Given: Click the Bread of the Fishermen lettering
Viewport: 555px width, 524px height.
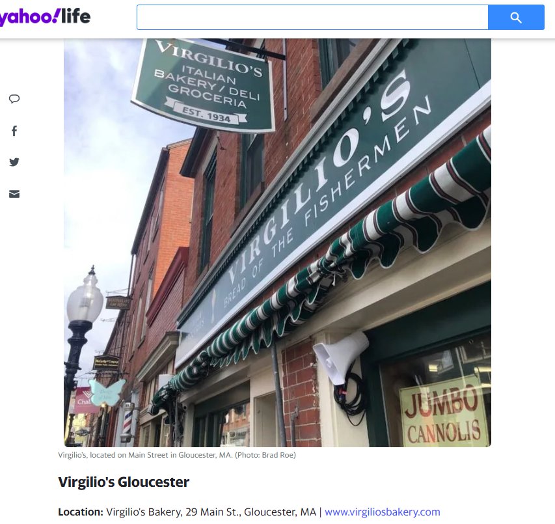Looking at the screenshot, I should (328, 202).
